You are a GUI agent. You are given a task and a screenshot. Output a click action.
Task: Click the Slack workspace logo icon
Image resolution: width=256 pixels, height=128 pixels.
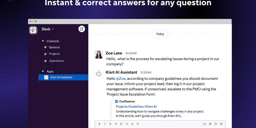(33, 30)
